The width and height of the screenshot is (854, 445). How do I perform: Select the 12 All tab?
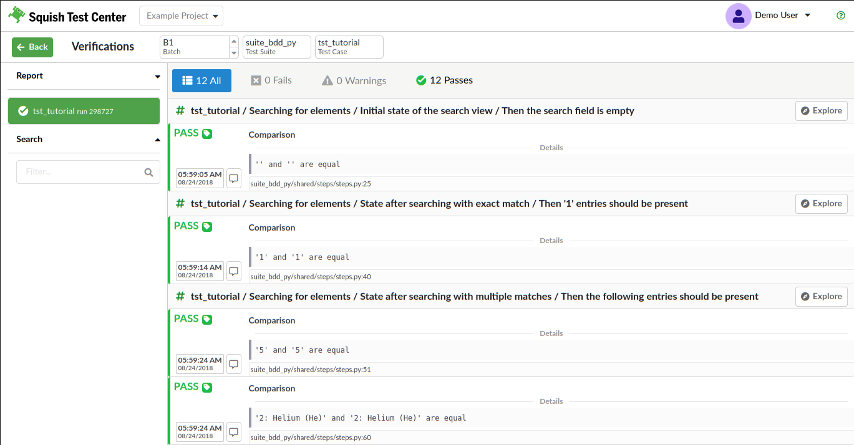click(201, 80)
